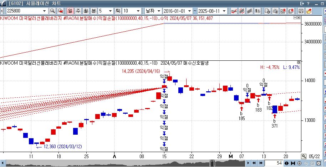Expand the 날짜 date-type dropdown
The width and height of the screenshot is (326, 167).
tap(158, 11)
